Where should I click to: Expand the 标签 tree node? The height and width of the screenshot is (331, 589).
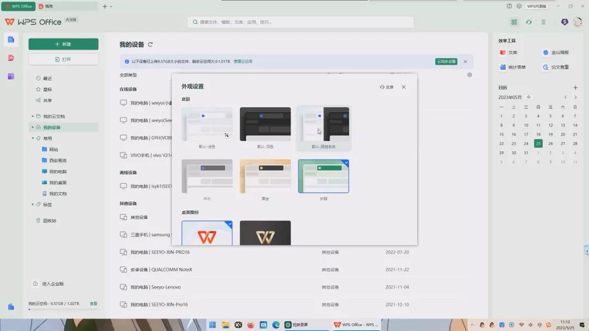tap(33, 205)
